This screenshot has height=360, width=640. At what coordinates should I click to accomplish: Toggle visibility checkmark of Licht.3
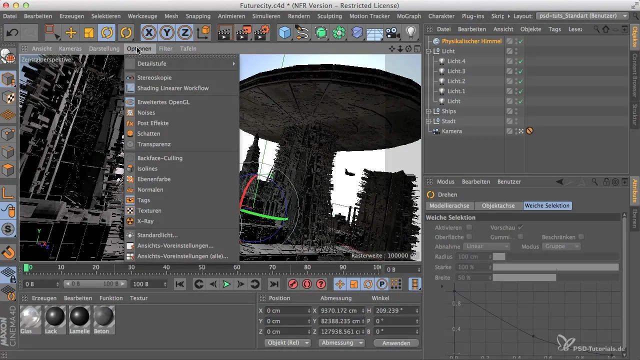click(x=521, y=71)
